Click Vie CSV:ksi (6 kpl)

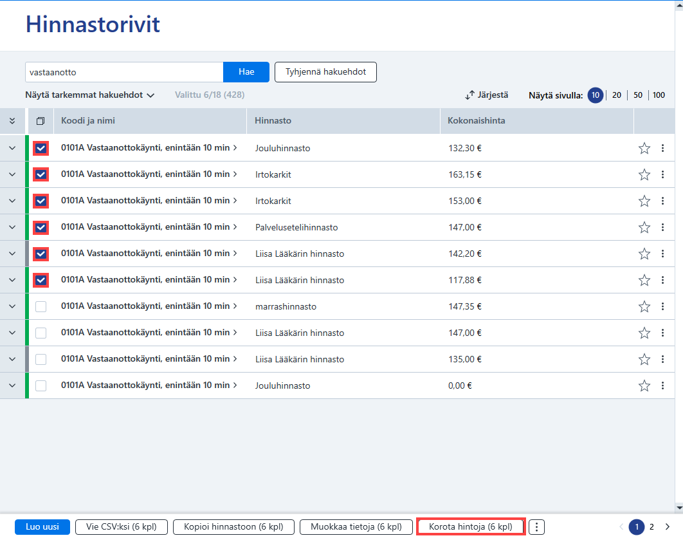pos(122,526)
